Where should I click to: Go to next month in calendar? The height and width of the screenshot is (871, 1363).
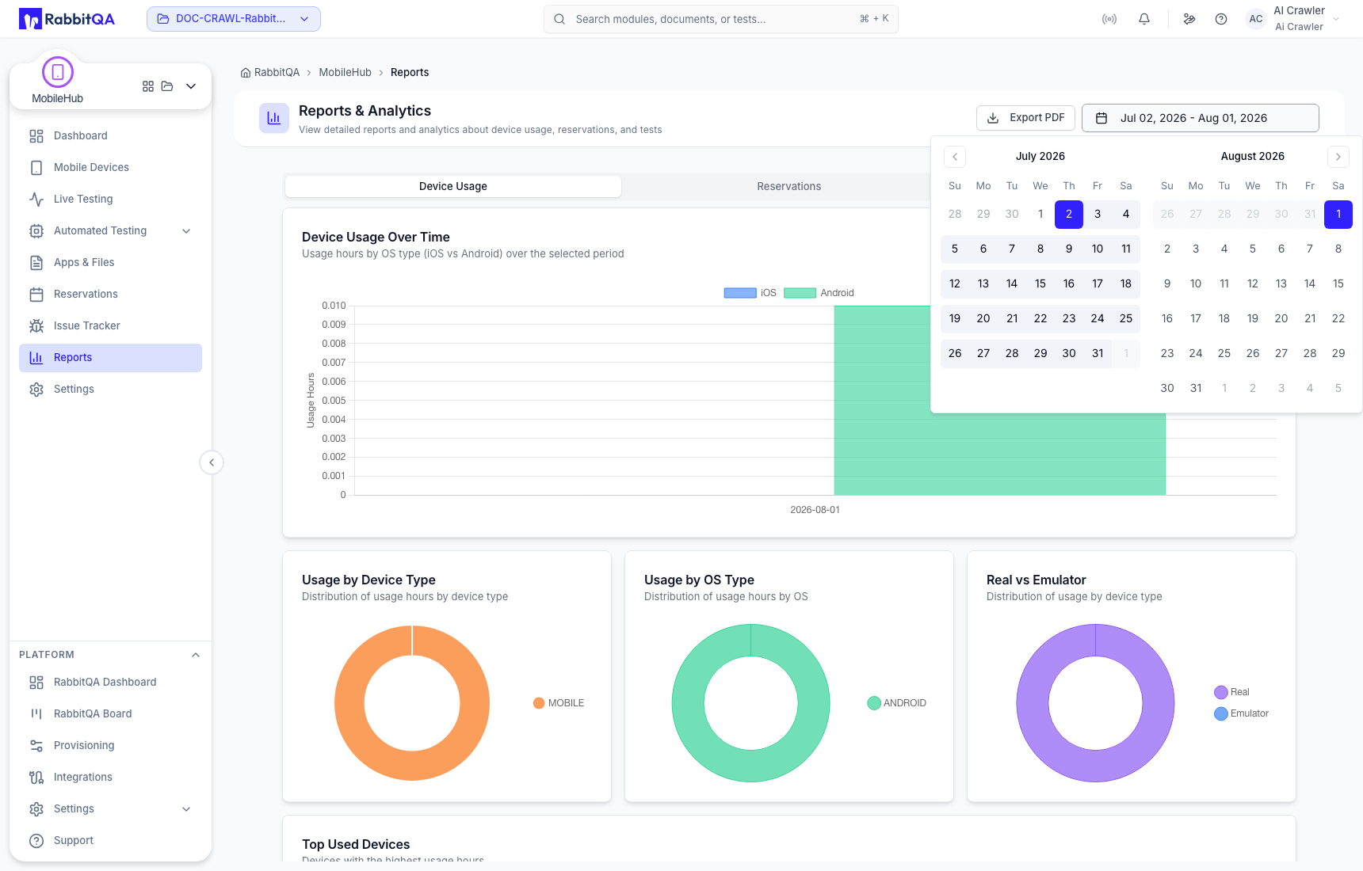coord(1338,157)
